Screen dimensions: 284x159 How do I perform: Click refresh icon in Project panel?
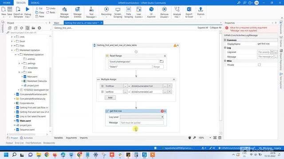(22, 28)
